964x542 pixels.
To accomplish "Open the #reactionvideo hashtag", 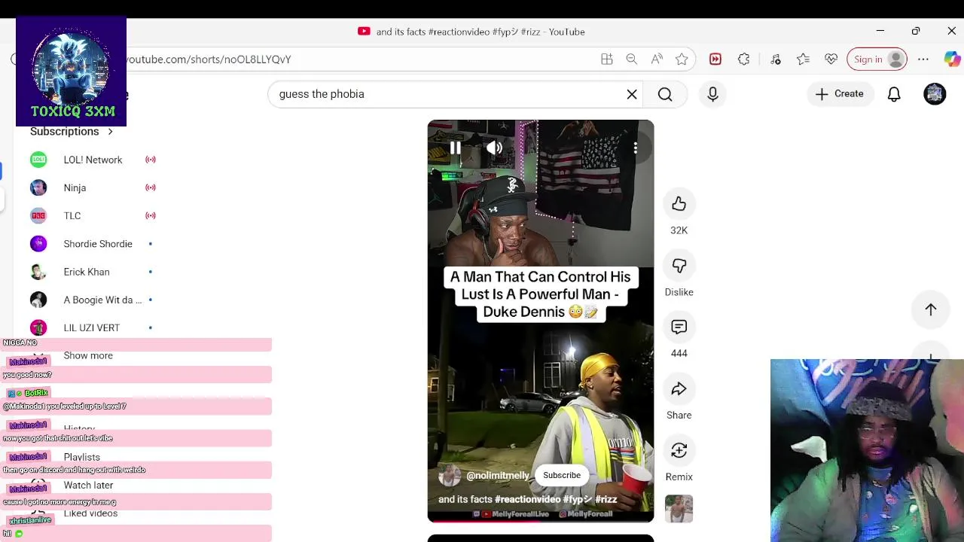I will [528, 499].
